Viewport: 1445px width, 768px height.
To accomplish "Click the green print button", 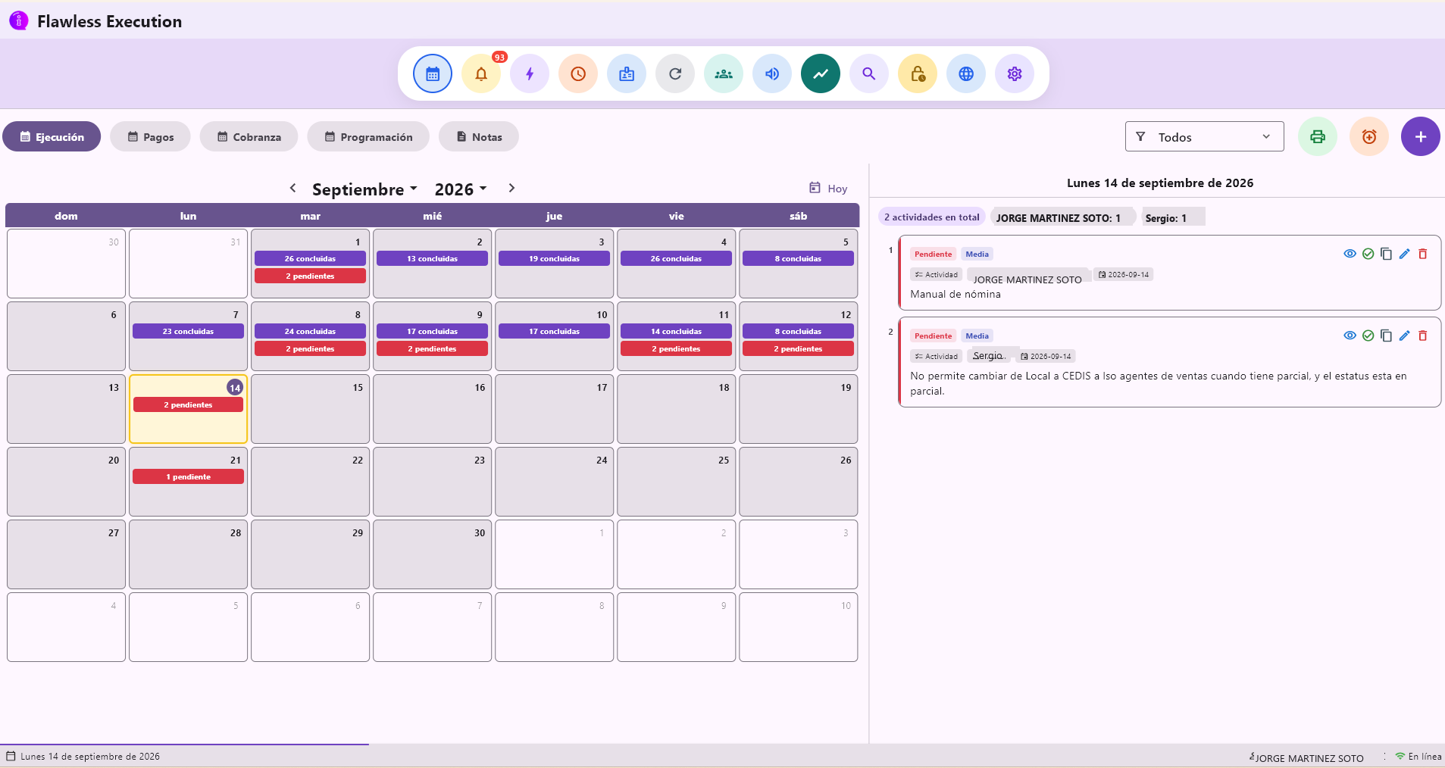I will tap(1318, 136).
